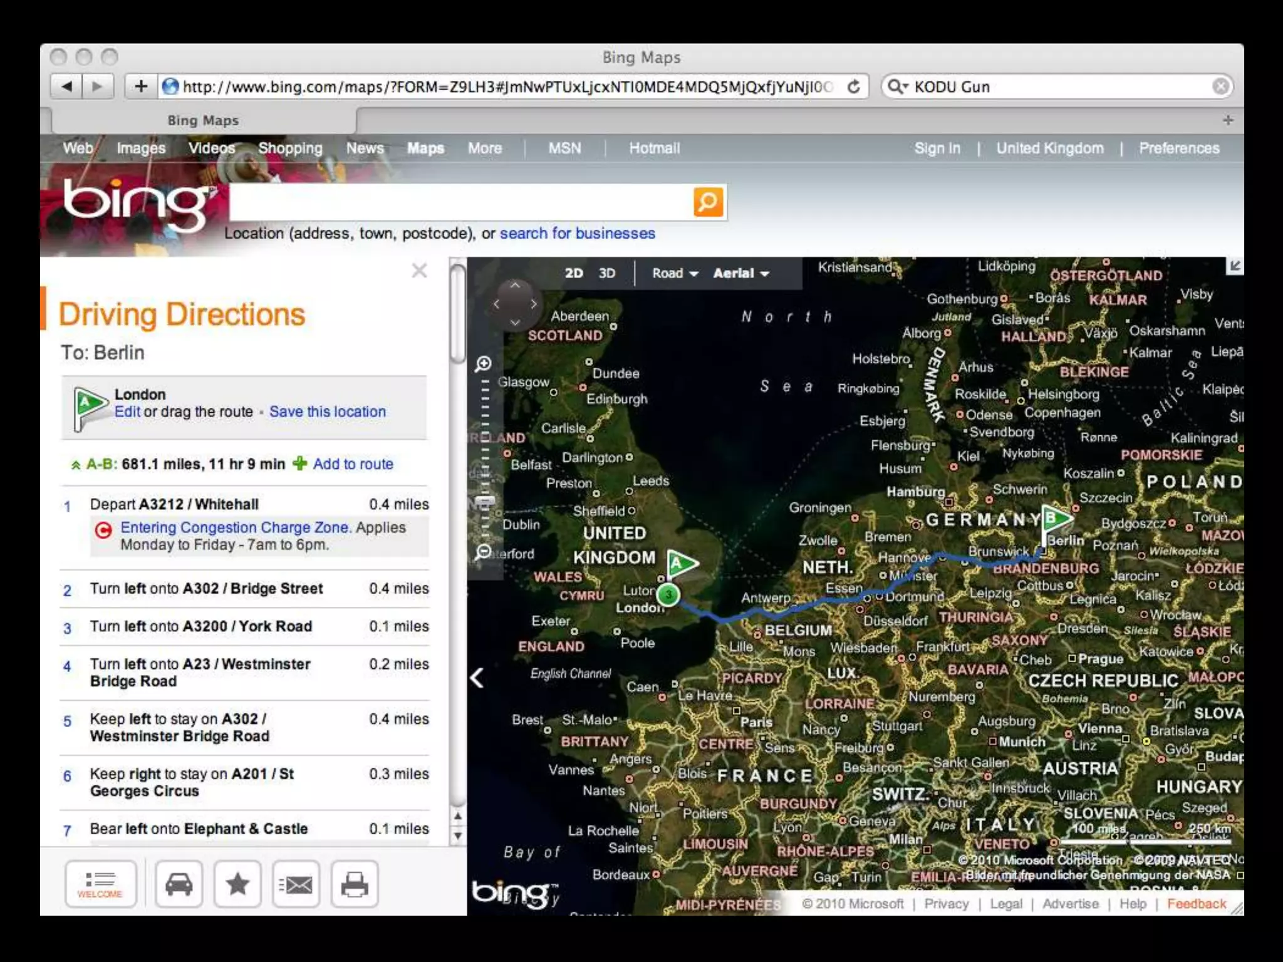
Task: Switch map to 3D view
Action: pyautogui.click(x=606, y=273)
